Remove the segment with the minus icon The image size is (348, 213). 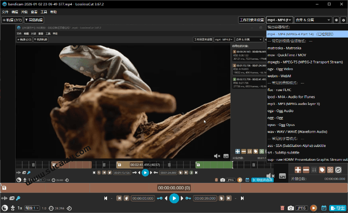[x=306, y=170]
